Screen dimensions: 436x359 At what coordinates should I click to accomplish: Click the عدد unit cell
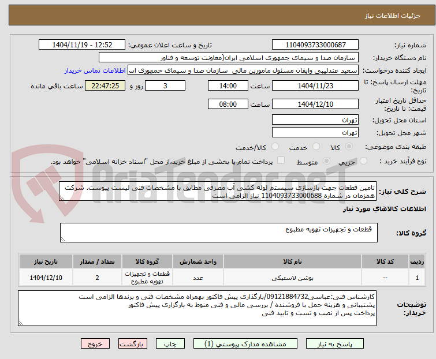coord(197,277)
